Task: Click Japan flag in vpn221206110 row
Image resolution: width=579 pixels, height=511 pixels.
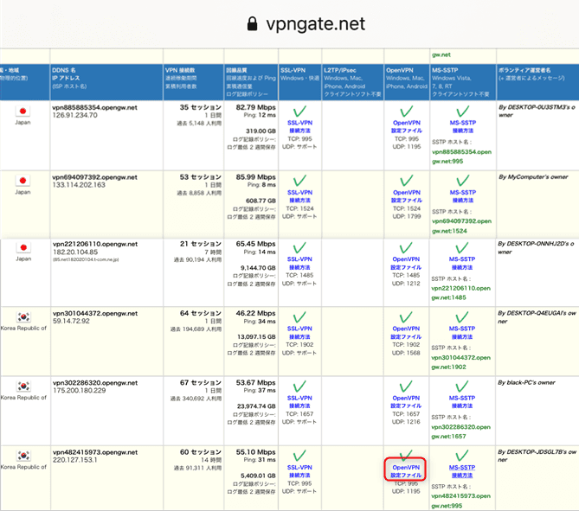Action: [23, 247]
